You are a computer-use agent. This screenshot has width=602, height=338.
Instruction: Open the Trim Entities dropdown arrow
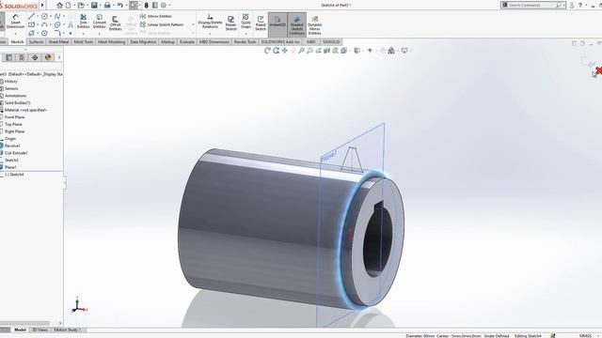pos(83,34)
